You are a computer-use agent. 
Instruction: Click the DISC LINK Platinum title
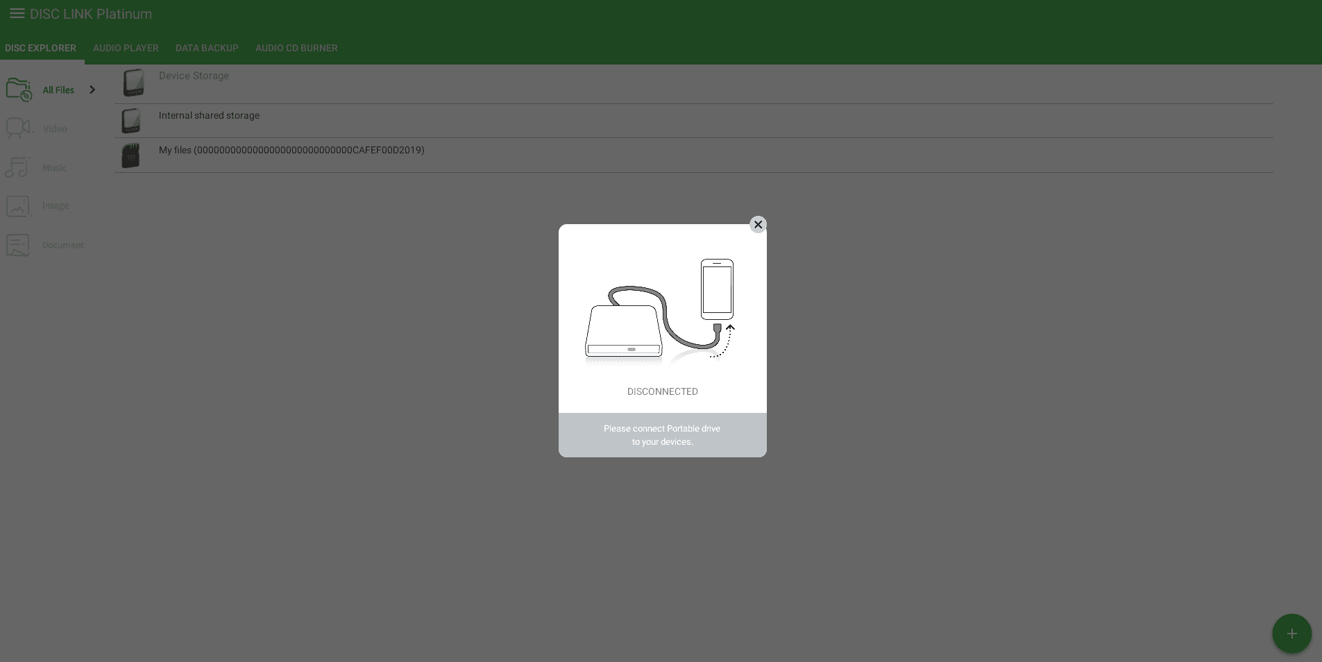(91, 14)
